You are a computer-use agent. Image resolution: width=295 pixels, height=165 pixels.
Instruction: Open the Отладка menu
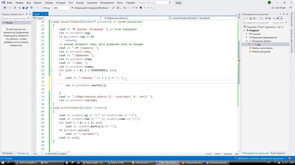pos(60,3)
